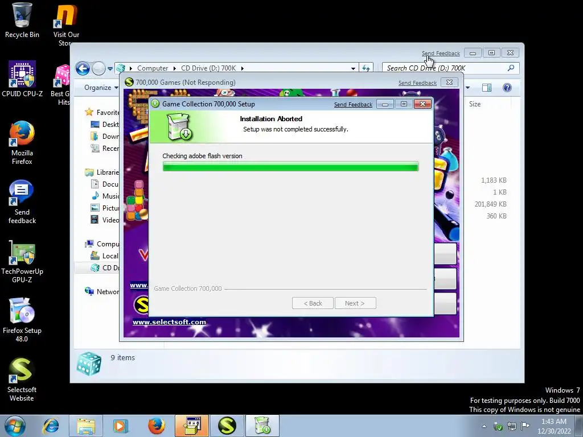Image resolution: width=583 pixels, height=437 pixels.
Task: Select Computer in the navigation pane
Action: coord(102,244)
